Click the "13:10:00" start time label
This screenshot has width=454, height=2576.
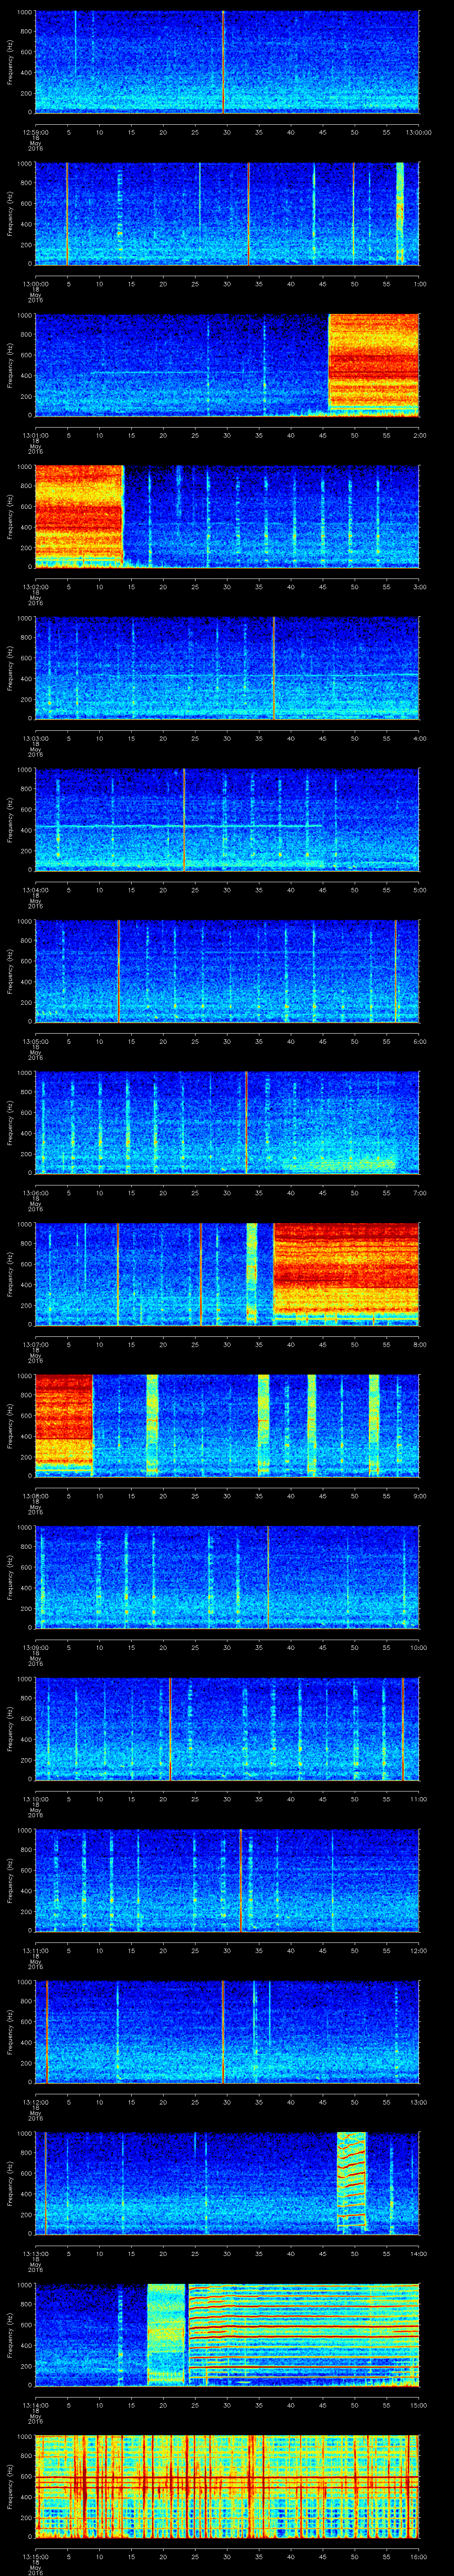(x=36, y=1798)
